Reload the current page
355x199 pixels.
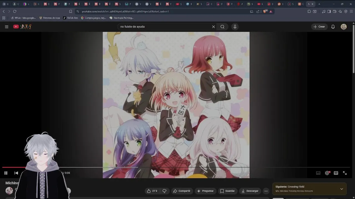click(15, 11)
